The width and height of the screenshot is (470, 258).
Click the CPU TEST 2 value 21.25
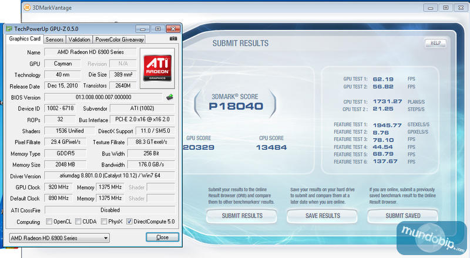(383, 109)
